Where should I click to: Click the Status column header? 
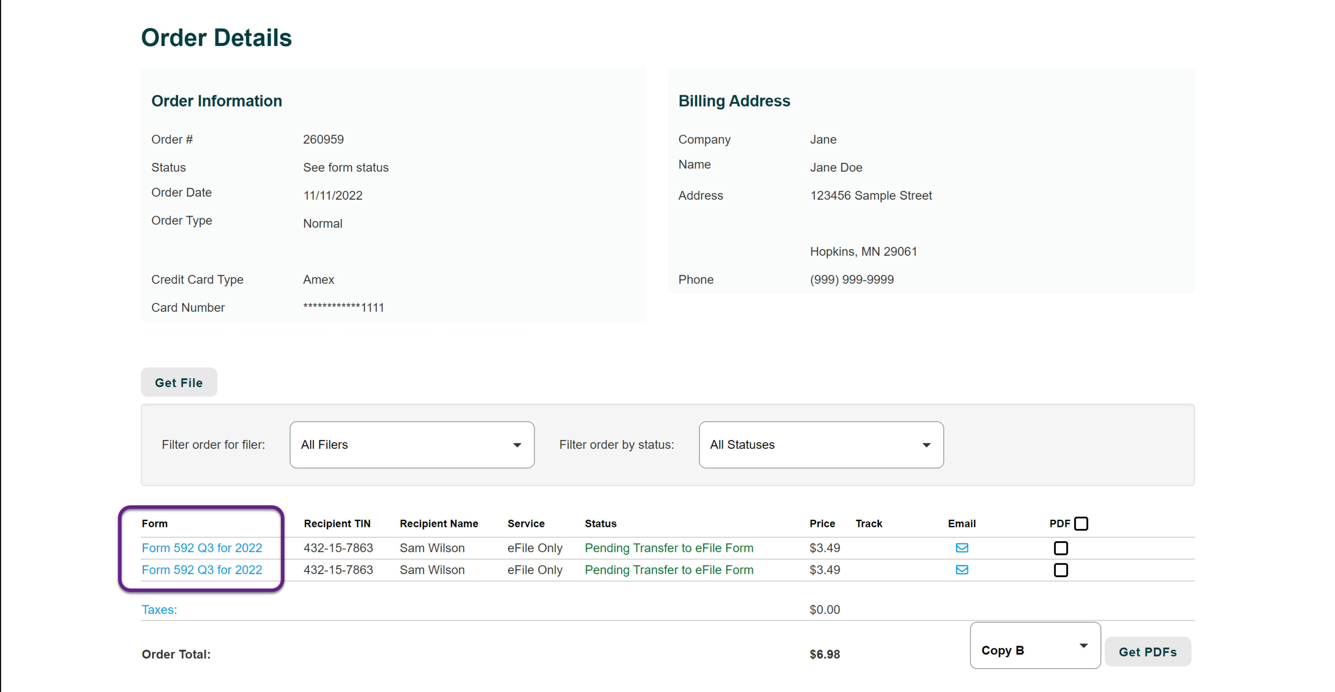(600, 523)
